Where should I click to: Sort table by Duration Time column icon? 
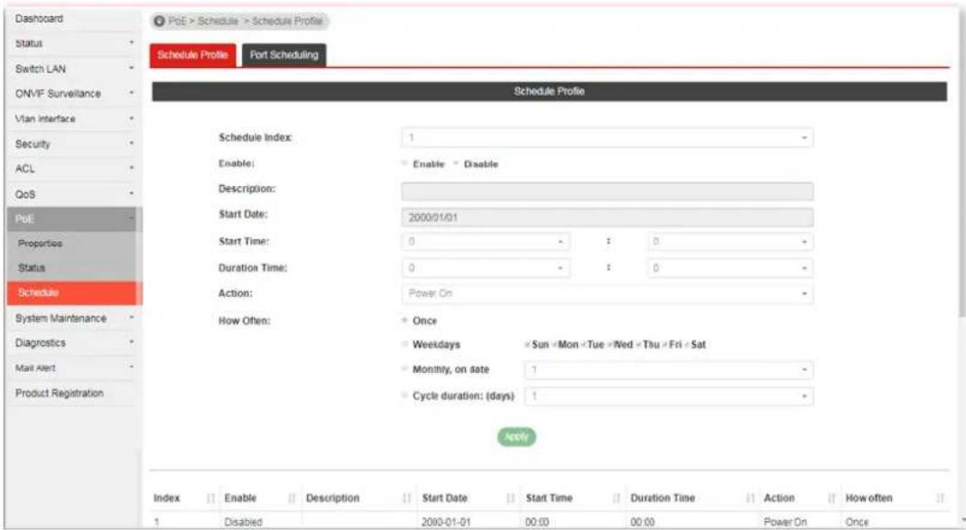coord(749,498)
